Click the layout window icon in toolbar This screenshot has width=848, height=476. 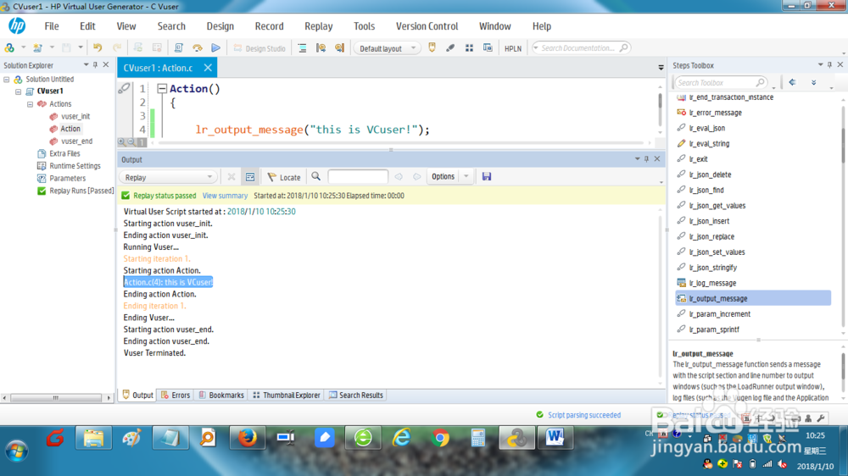[488, 48]
